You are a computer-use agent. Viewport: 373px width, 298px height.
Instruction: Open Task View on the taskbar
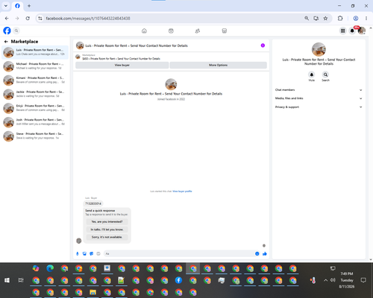(x=21, y=280)
